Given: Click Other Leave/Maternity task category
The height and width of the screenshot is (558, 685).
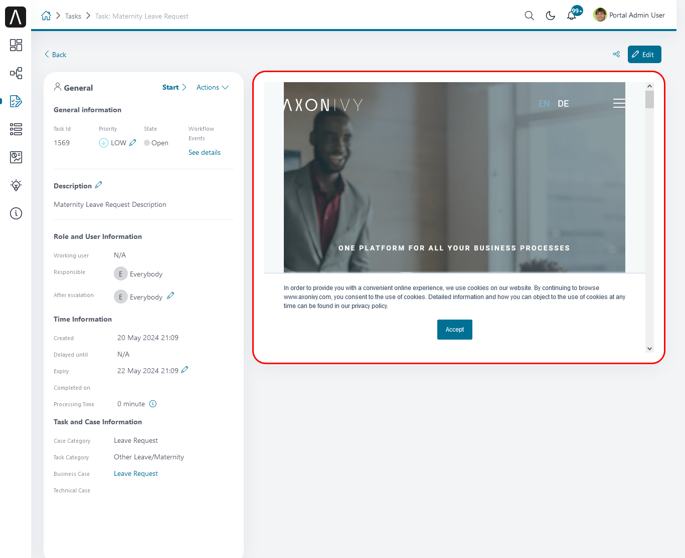Looking at the screenshot, I should (149, 457).
